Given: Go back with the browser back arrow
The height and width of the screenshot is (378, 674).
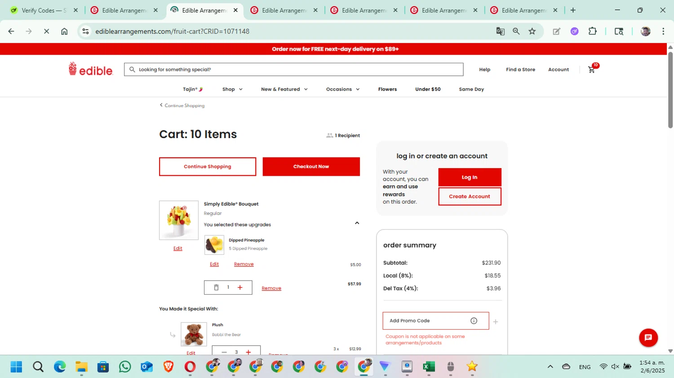Looking at the screenshot, I should [11, 31].
